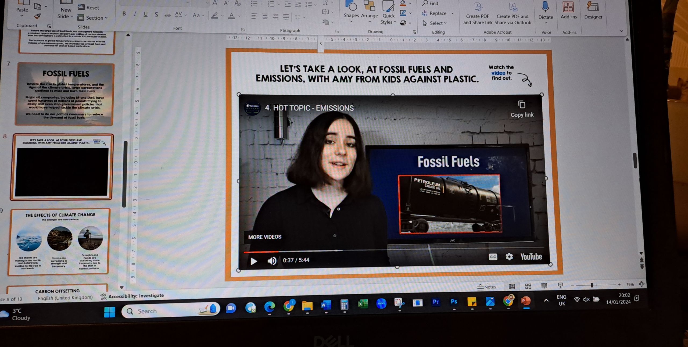Click Find in the Editing group
688x347 pixels.
pyautogui.click(x=430, y=3)
